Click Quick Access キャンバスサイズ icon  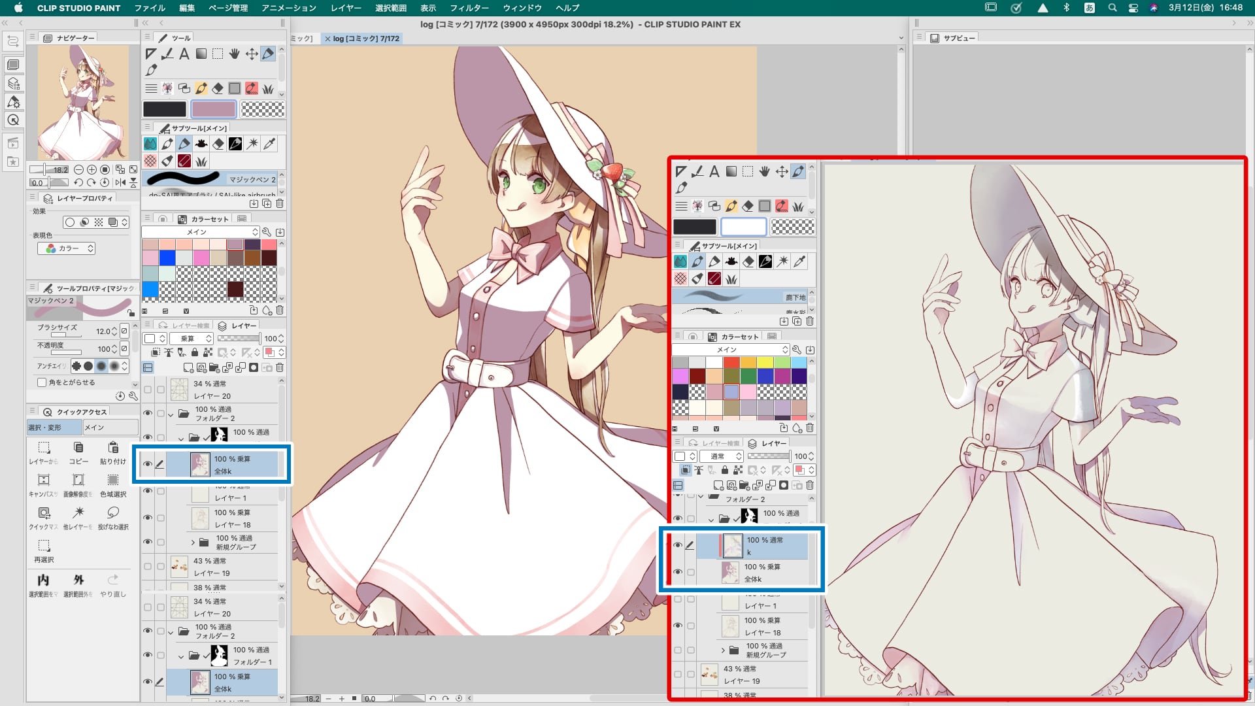[x=44, y=480]
